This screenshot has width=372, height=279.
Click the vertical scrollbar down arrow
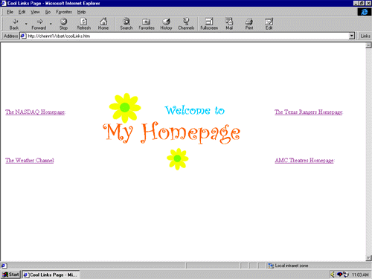click(x=368, y=258)
